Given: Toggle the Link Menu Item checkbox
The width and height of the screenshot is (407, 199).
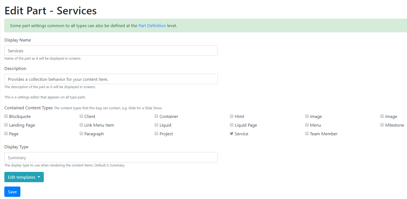Looking at the screenshot, I should pyautogui.click(x=81, y=125).
